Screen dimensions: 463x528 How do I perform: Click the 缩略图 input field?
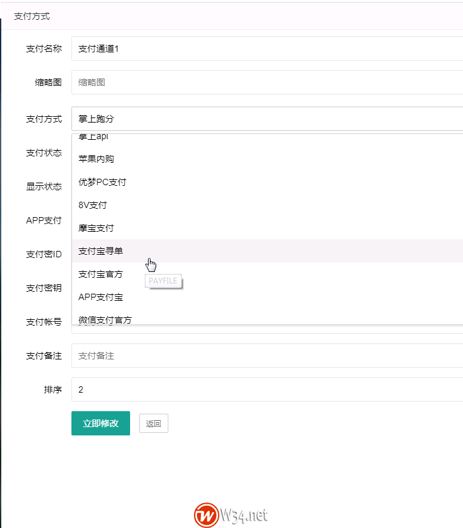point(267,82)
